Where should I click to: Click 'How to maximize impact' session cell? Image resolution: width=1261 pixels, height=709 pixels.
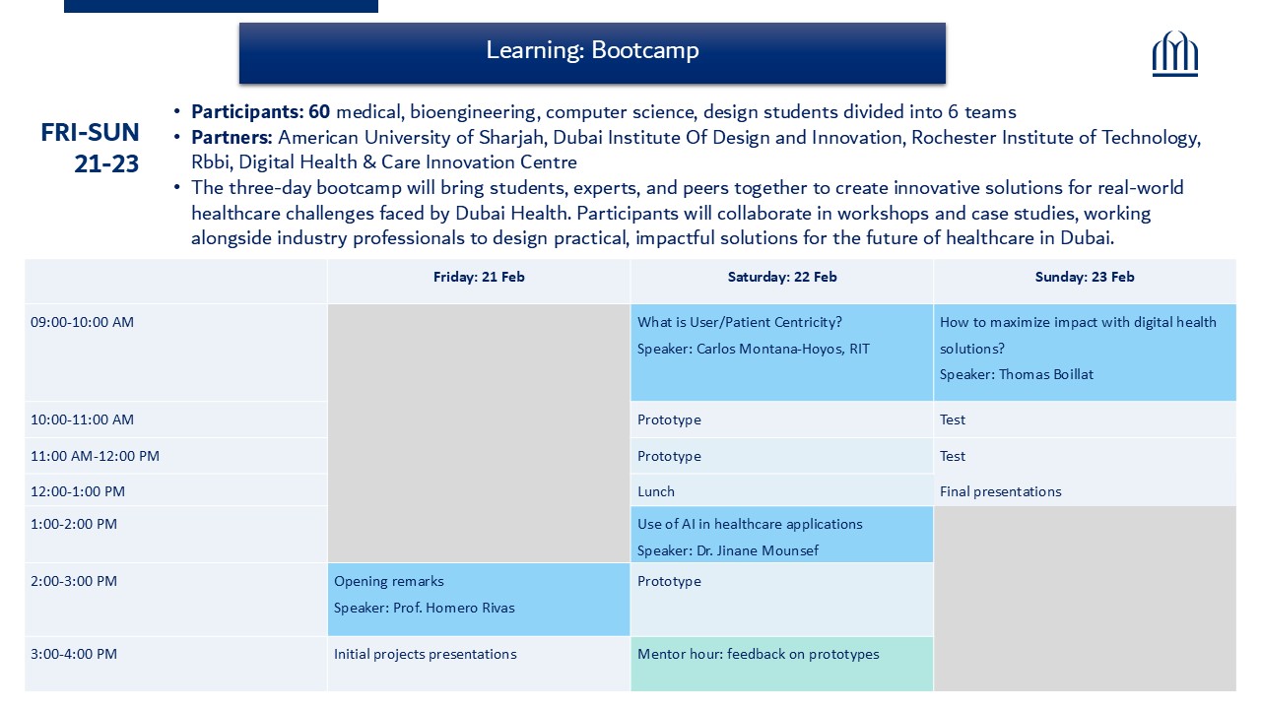pyautogui.click(x=1085, y=352)
